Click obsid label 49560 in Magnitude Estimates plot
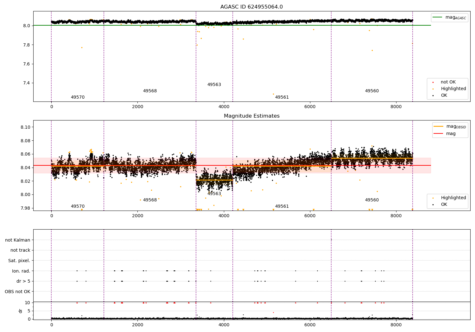Image resolution: width=475 pixels, height=332 pixels. [372, 200]
